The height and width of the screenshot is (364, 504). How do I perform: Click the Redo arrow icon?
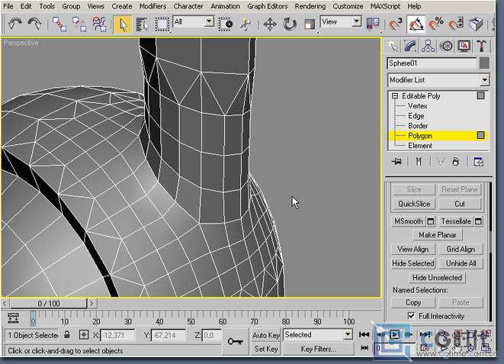click(35, 24)
